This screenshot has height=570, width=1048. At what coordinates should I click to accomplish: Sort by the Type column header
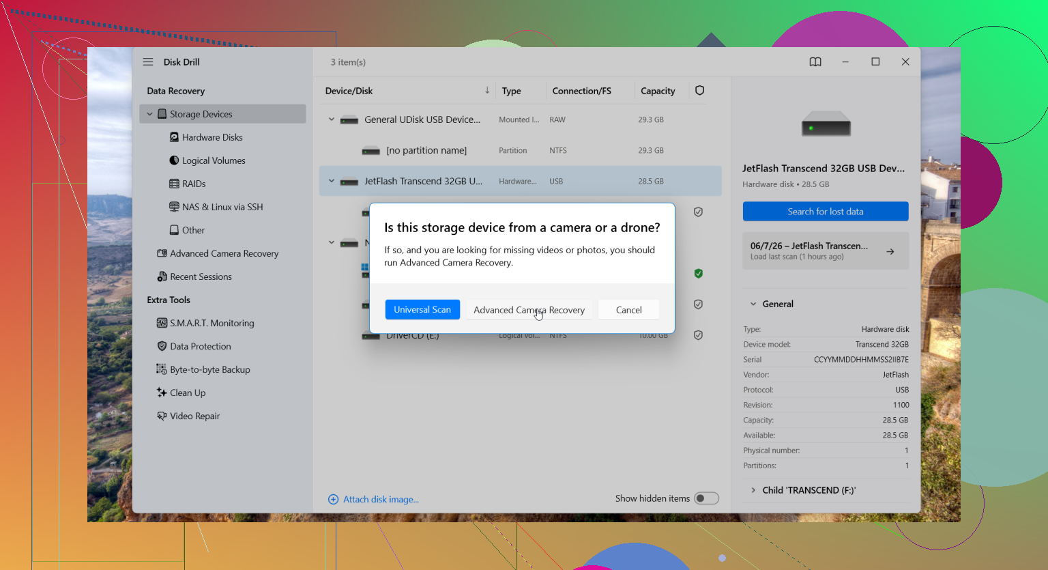tap(512, 91)
